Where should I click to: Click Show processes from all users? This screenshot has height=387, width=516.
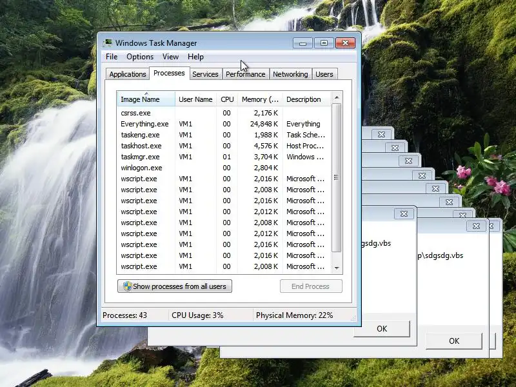[175, 286]
